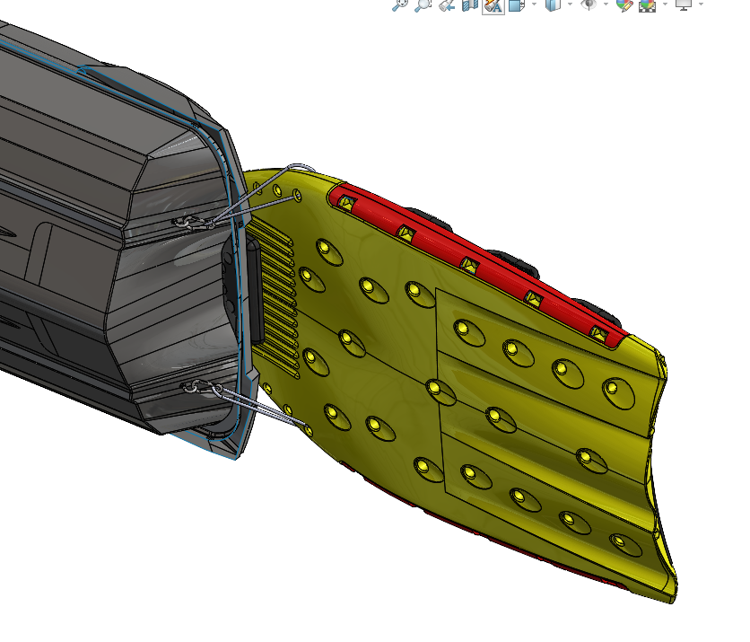Toggle Dynamic Annotation Views button
750x642 pixels.
pyautogui.click(x=493, y=4)
